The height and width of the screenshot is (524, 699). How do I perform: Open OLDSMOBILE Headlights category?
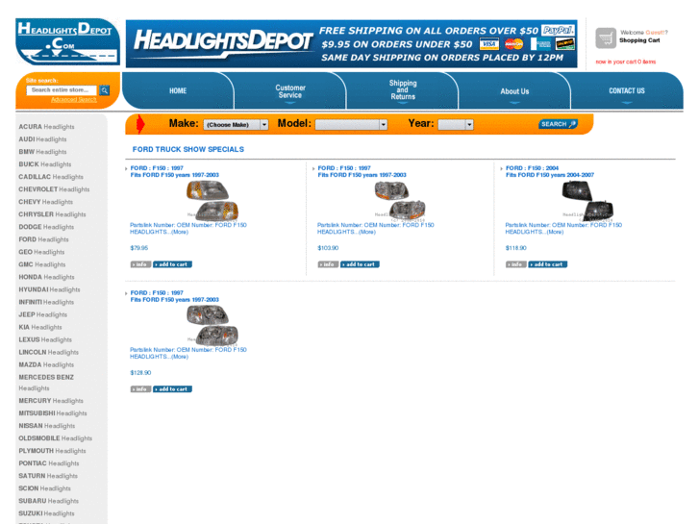[55, 437]
